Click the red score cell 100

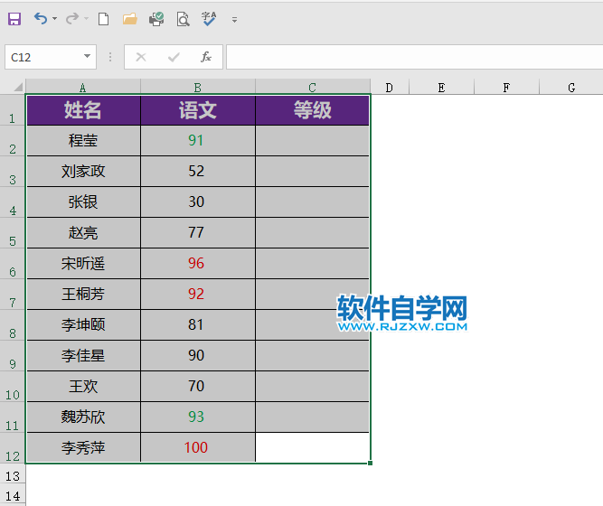pos(196,447)
